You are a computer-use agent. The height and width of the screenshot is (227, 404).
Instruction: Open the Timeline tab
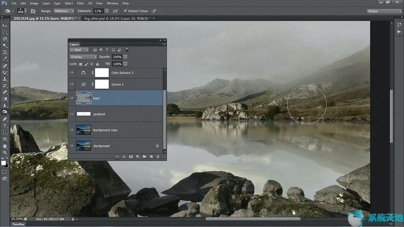tap(18, 224)
